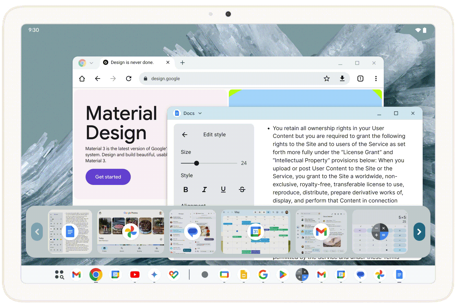The height and width of the screenshot is (306, 457).
Task: Toggle Underline text style
Action: [223, 190]
